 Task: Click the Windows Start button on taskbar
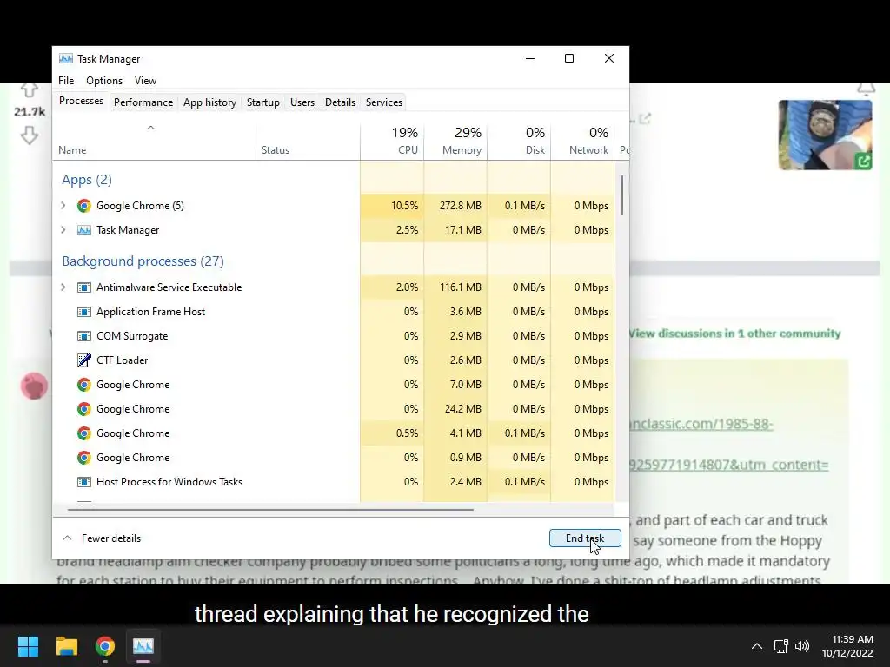pos(28,646)
